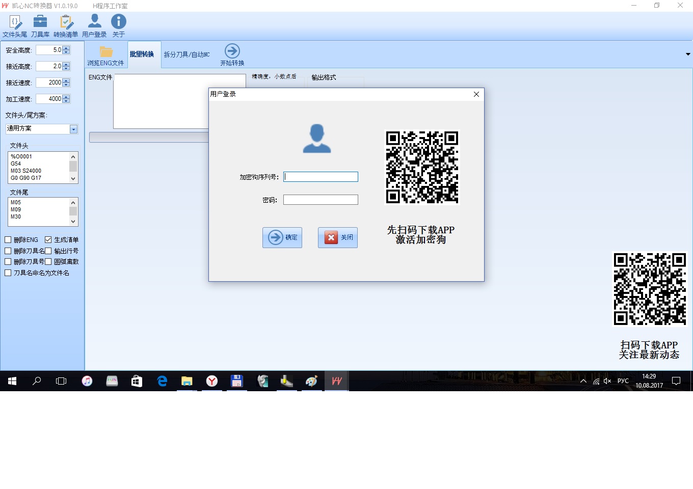Toggle the 删除刀具号 checkbox
The height and width of the screenshot is (489, 693).
click(x=8, y=262)
